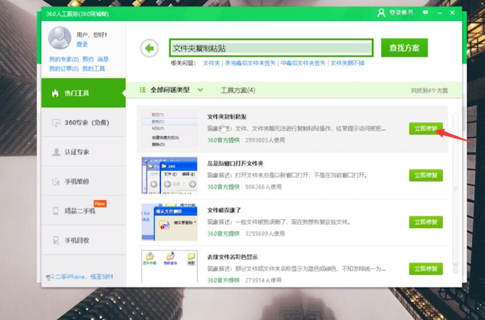Click 立即修复 for 去除文件名彩色显示
Viewport: 485px width, 320px height.
click(x=426, y=269)
